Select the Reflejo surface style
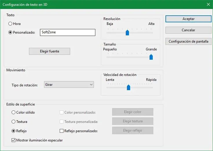Image resolution: width=213 pixels, height=151 pixels. [14, 131]
